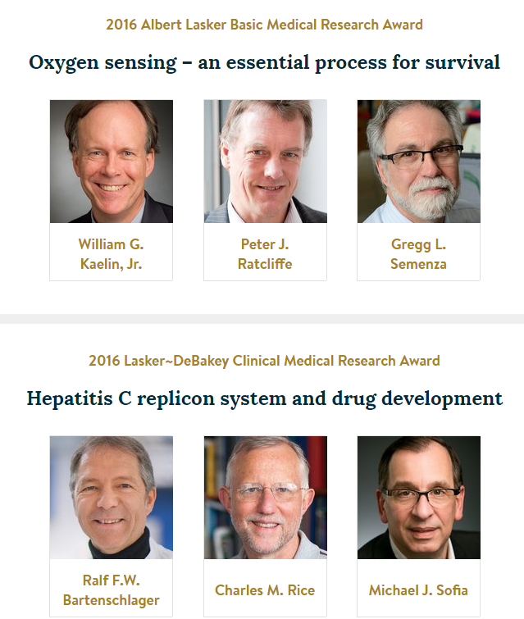Select the portrait captioned Peter J. Ratcliffe
This screenshot has height=619, width=524.
pyautogui.click(x=266, y=161)
